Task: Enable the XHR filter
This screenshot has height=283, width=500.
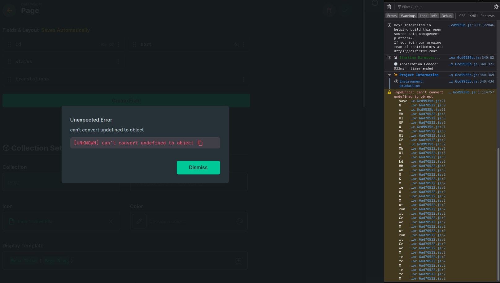Action: pos(473,16)
